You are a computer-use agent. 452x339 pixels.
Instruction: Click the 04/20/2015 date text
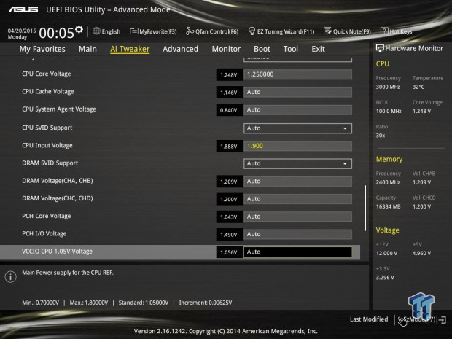click(22, 31)
